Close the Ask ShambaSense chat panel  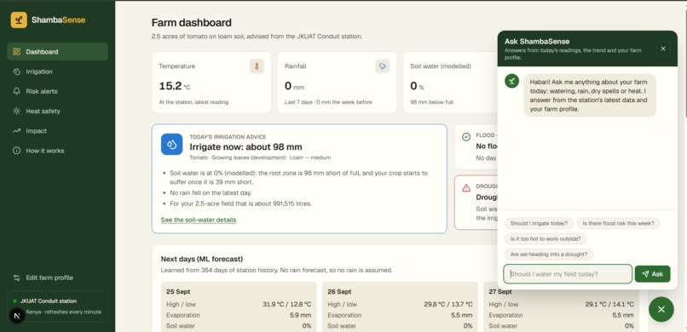pyautogui.click(x=663, y=49)
